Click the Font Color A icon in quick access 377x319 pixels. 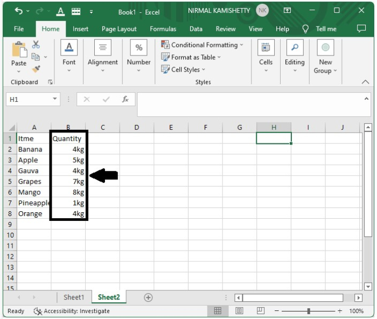60,11
